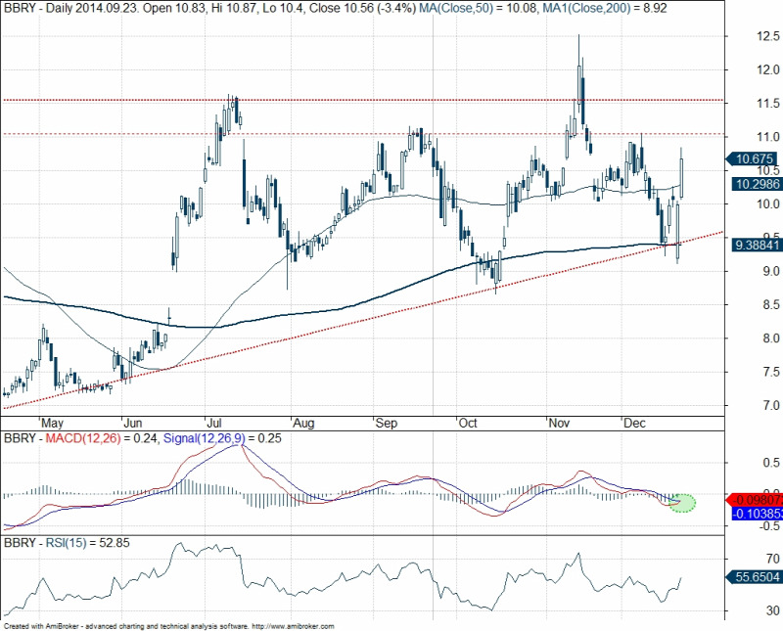Click the 70 level on RSI axis
This screenshot has width=783, height=631.
pyautogui.click(x=773, y=559)
